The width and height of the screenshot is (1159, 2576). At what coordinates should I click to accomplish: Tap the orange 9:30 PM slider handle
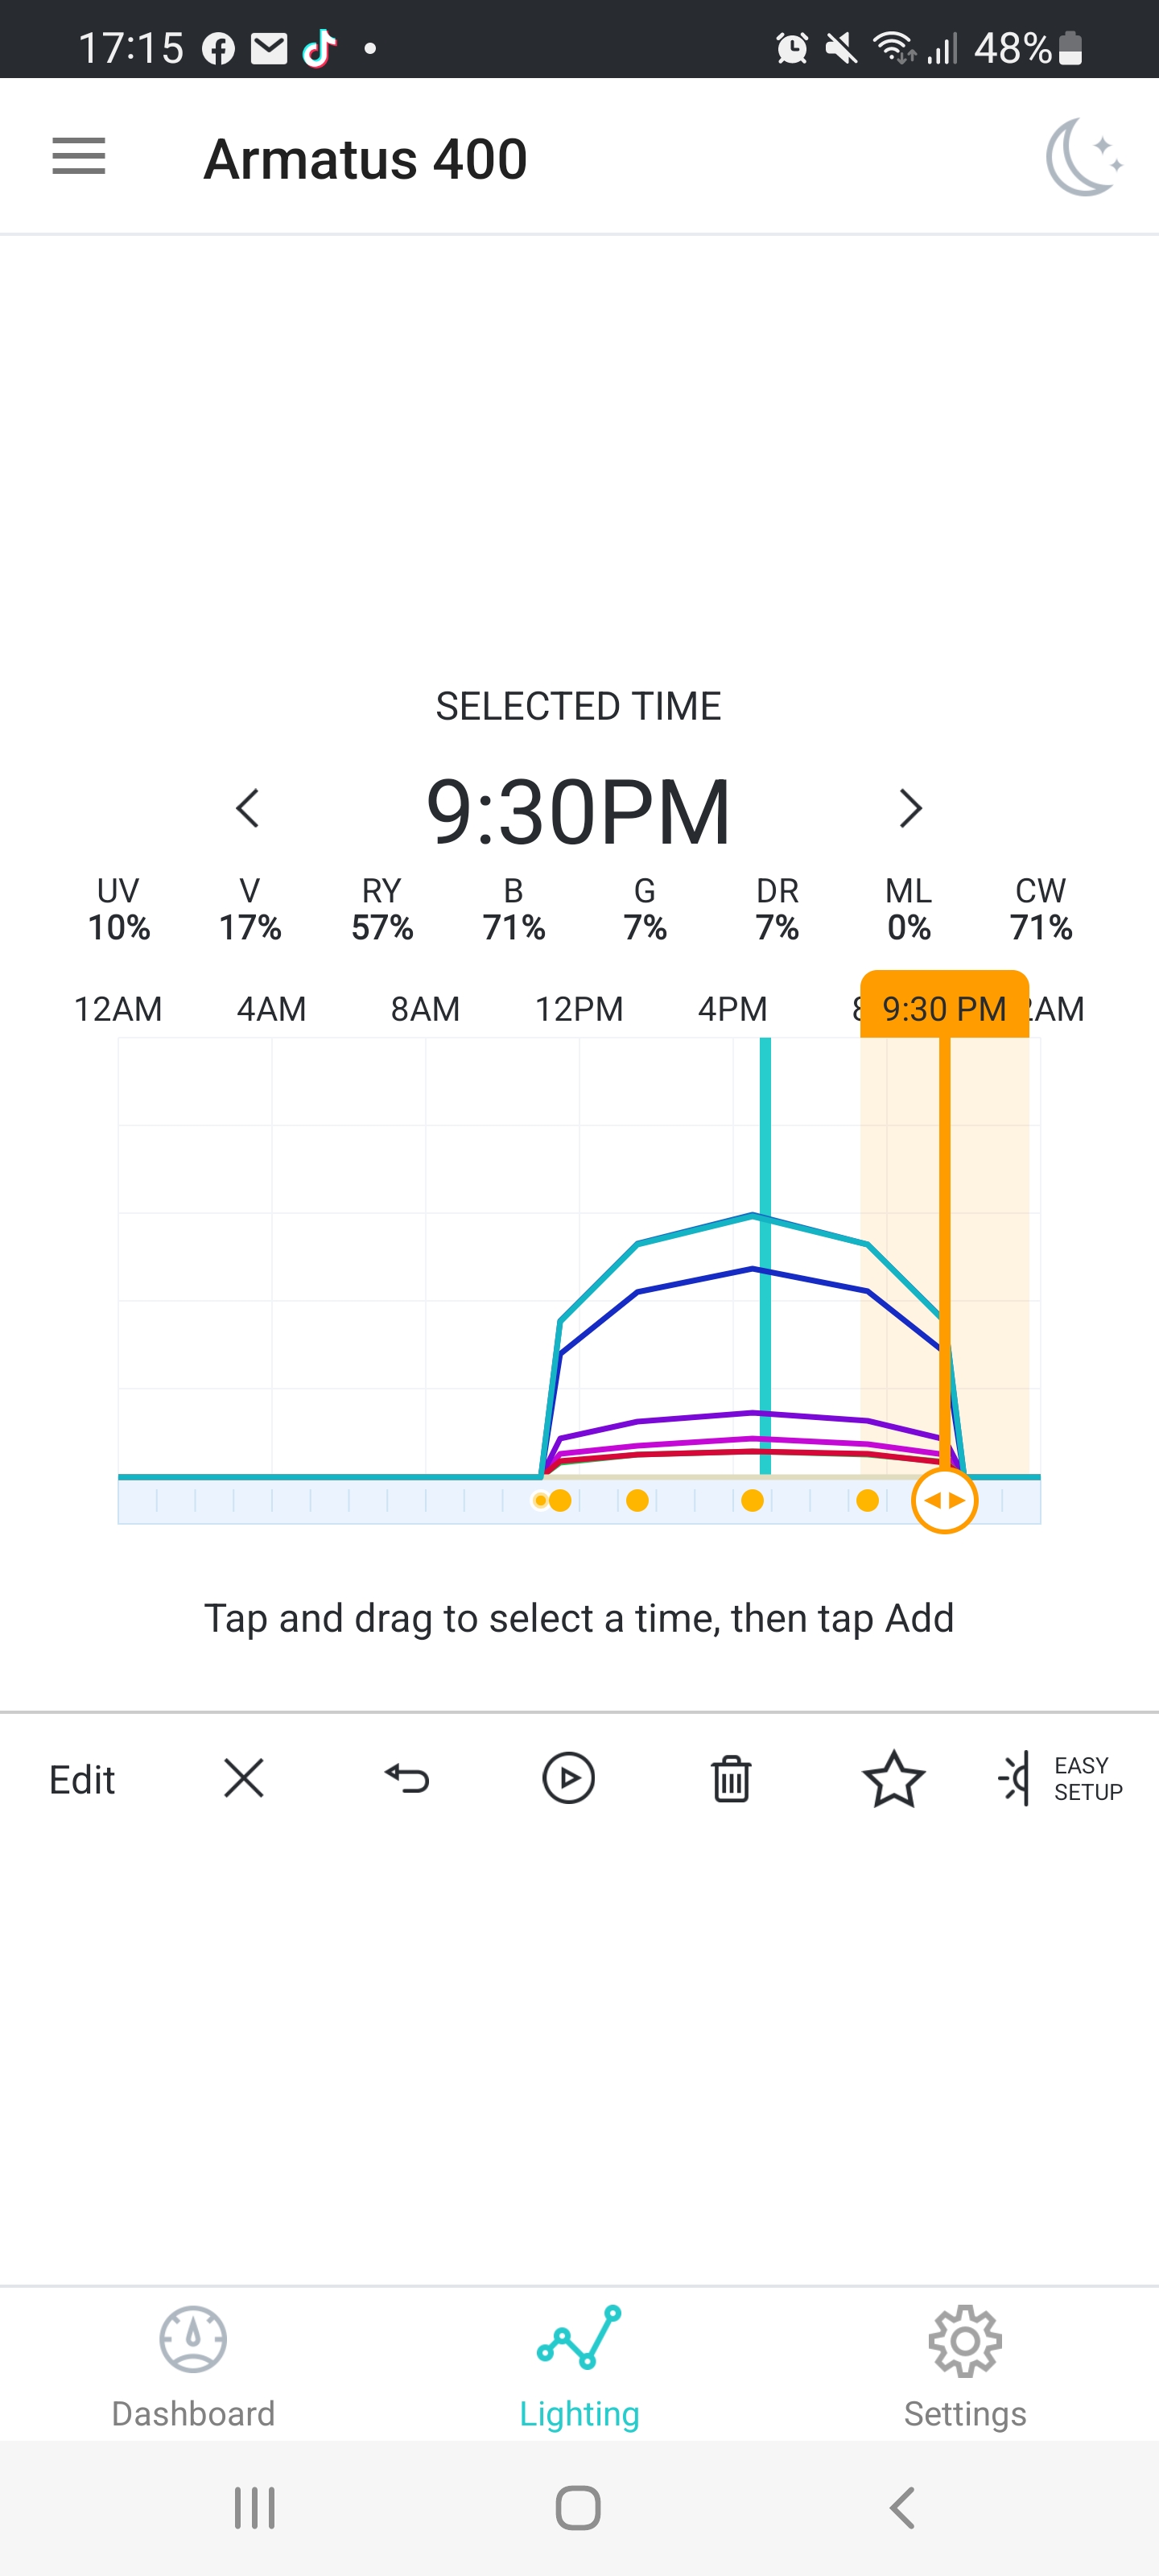tap(944, 1500)
